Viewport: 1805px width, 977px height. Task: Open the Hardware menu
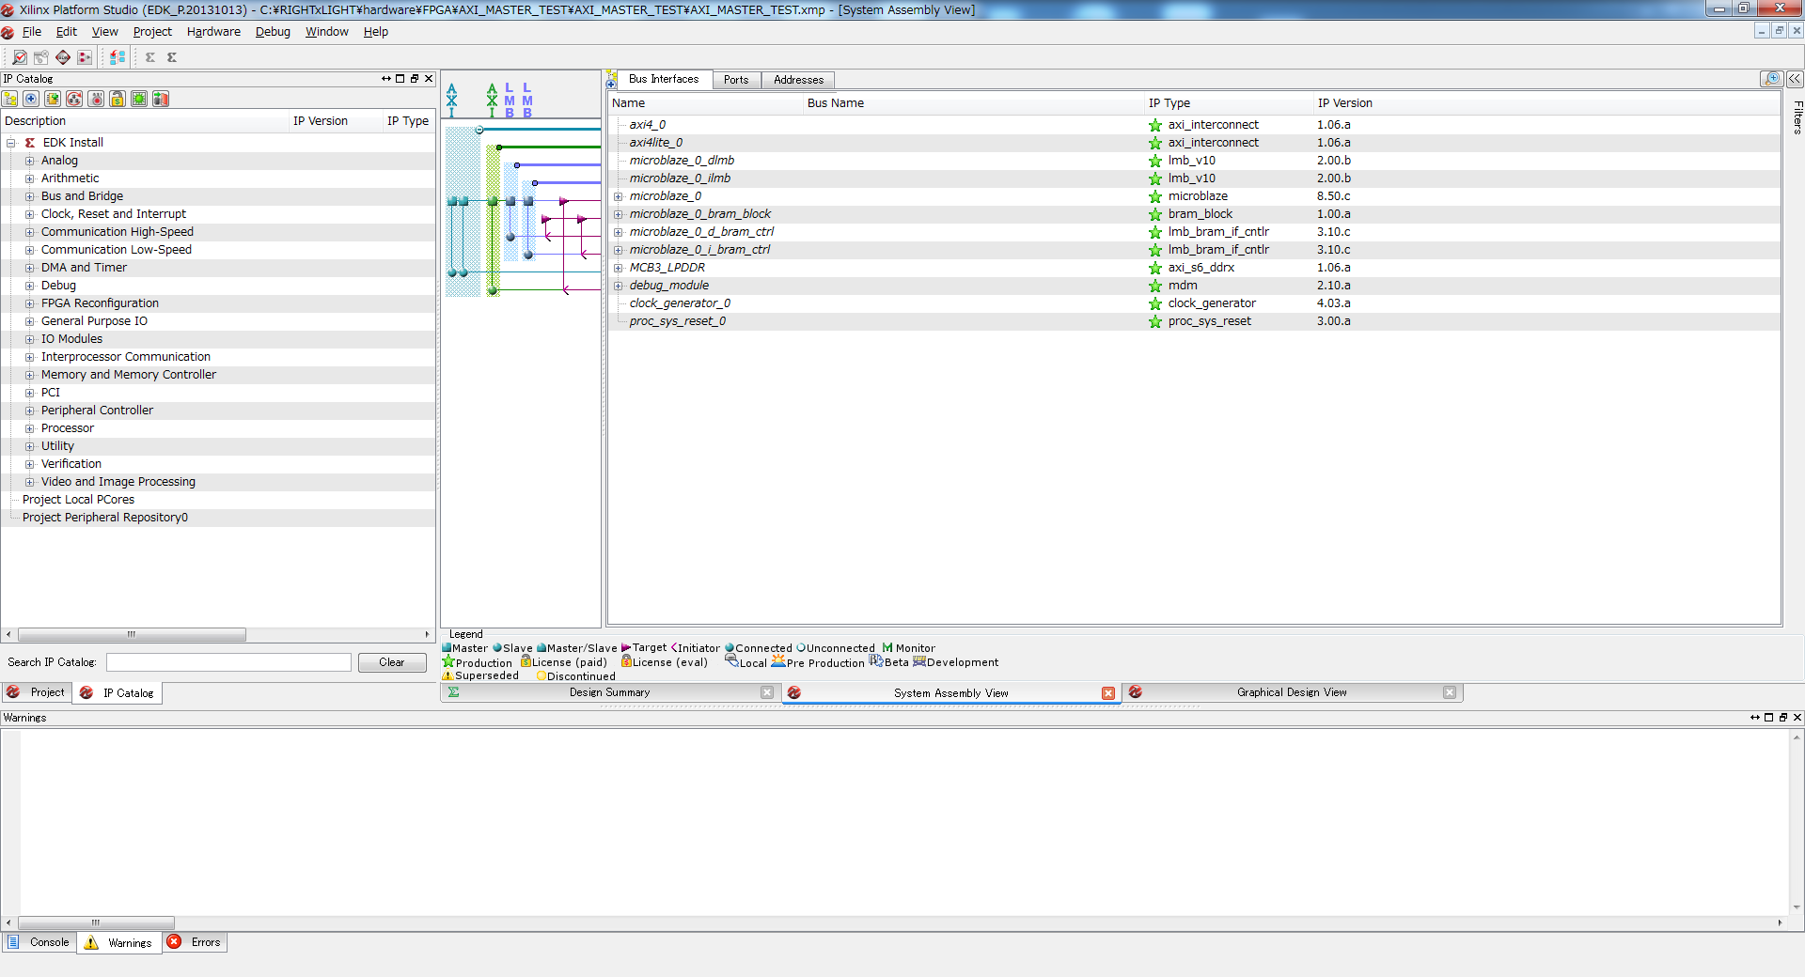pyautogui.click(x=213, y=32)
